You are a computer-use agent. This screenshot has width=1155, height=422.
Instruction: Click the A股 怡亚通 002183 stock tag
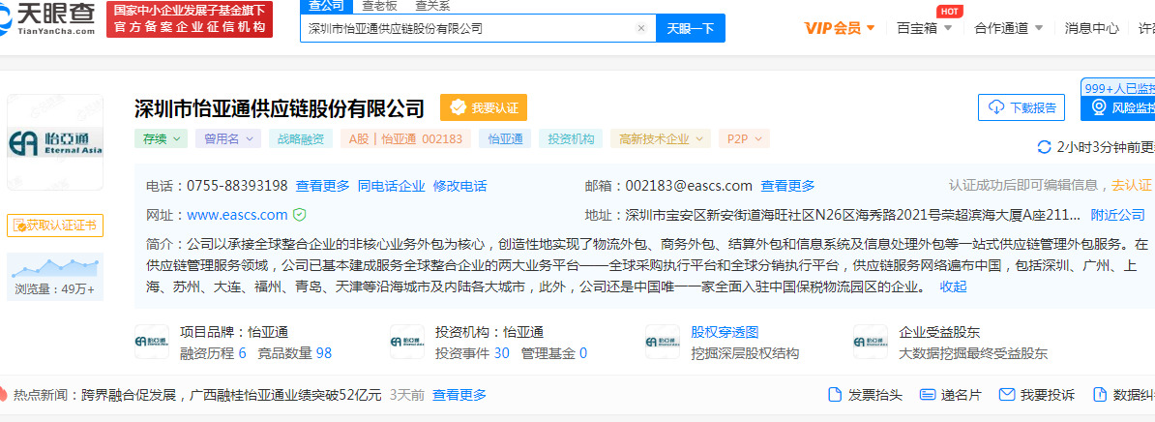[x=405, y=138]
